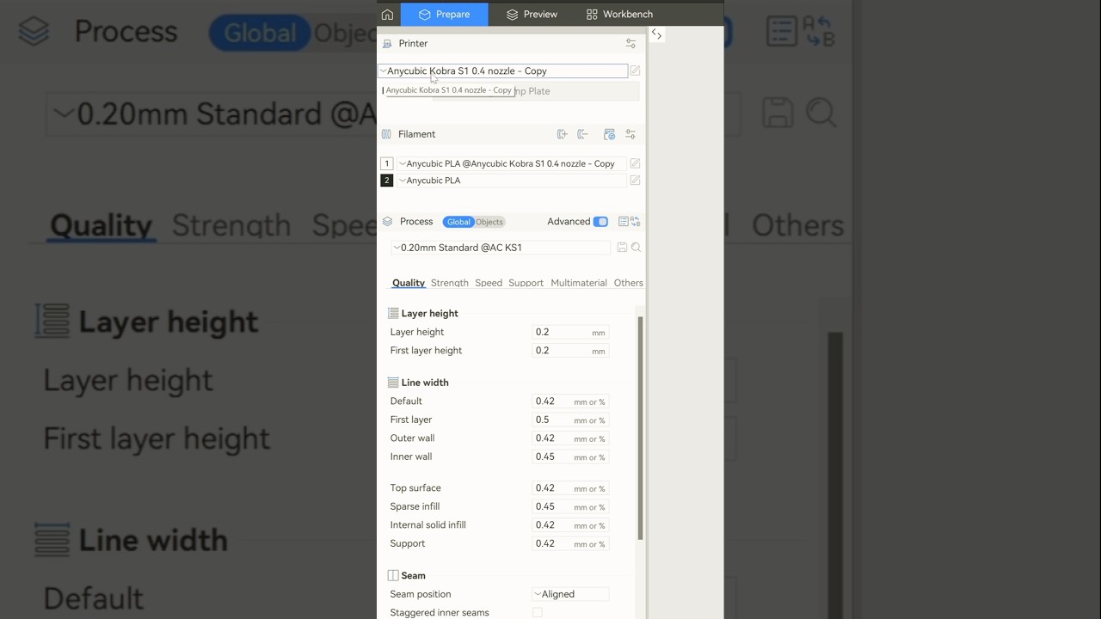Switch process mode to Objects

tap(489, 222)
